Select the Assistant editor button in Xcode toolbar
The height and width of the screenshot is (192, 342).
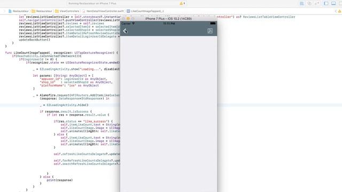(x=309, y=4)
